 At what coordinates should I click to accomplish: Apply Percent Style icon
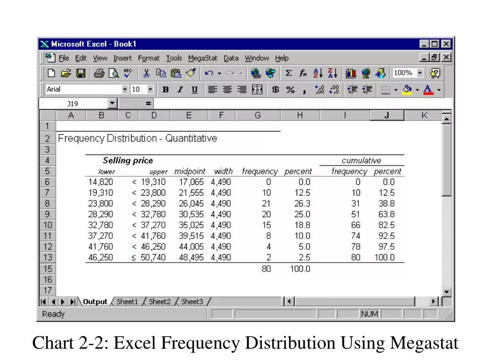coord(290,90)
